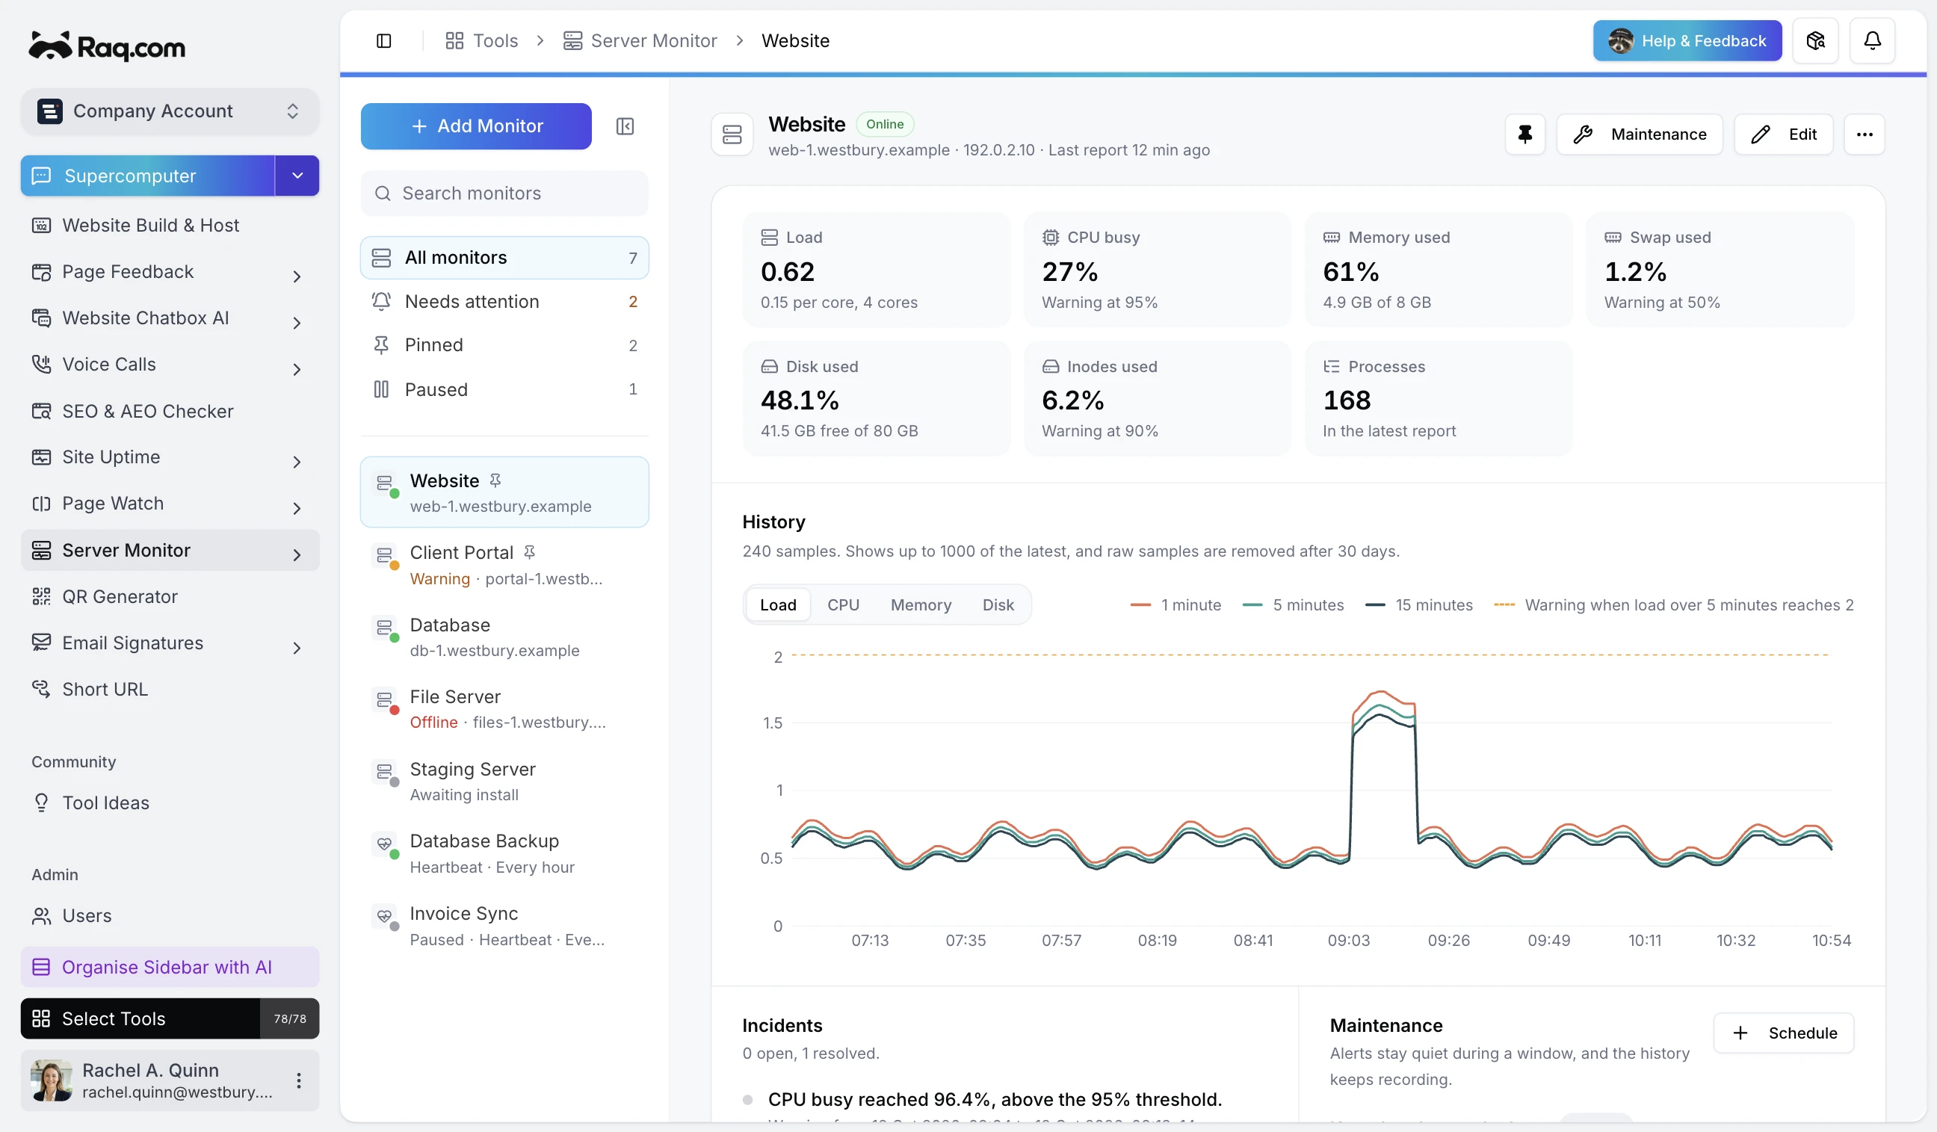Select the Client Portal monitor

pyautogui.click(x=504, y=565)
